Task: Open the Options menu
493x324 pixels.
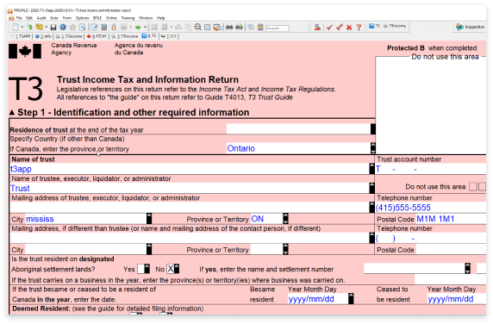Action: pyautogui.click(x=82, y=18)
